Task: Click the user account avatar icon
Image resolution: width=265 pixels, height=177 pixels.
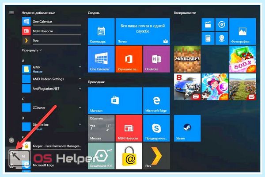Action: [11, 140]
